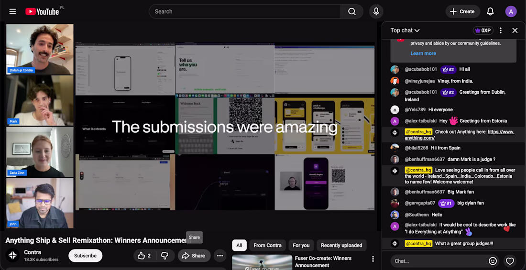The height and width of the screenshot is (270, 526).
Task: Select the All filter chip
Action: click(239, 245)
